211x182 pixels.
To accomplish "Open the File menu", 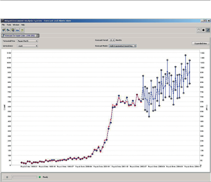I will coord(3,25).
